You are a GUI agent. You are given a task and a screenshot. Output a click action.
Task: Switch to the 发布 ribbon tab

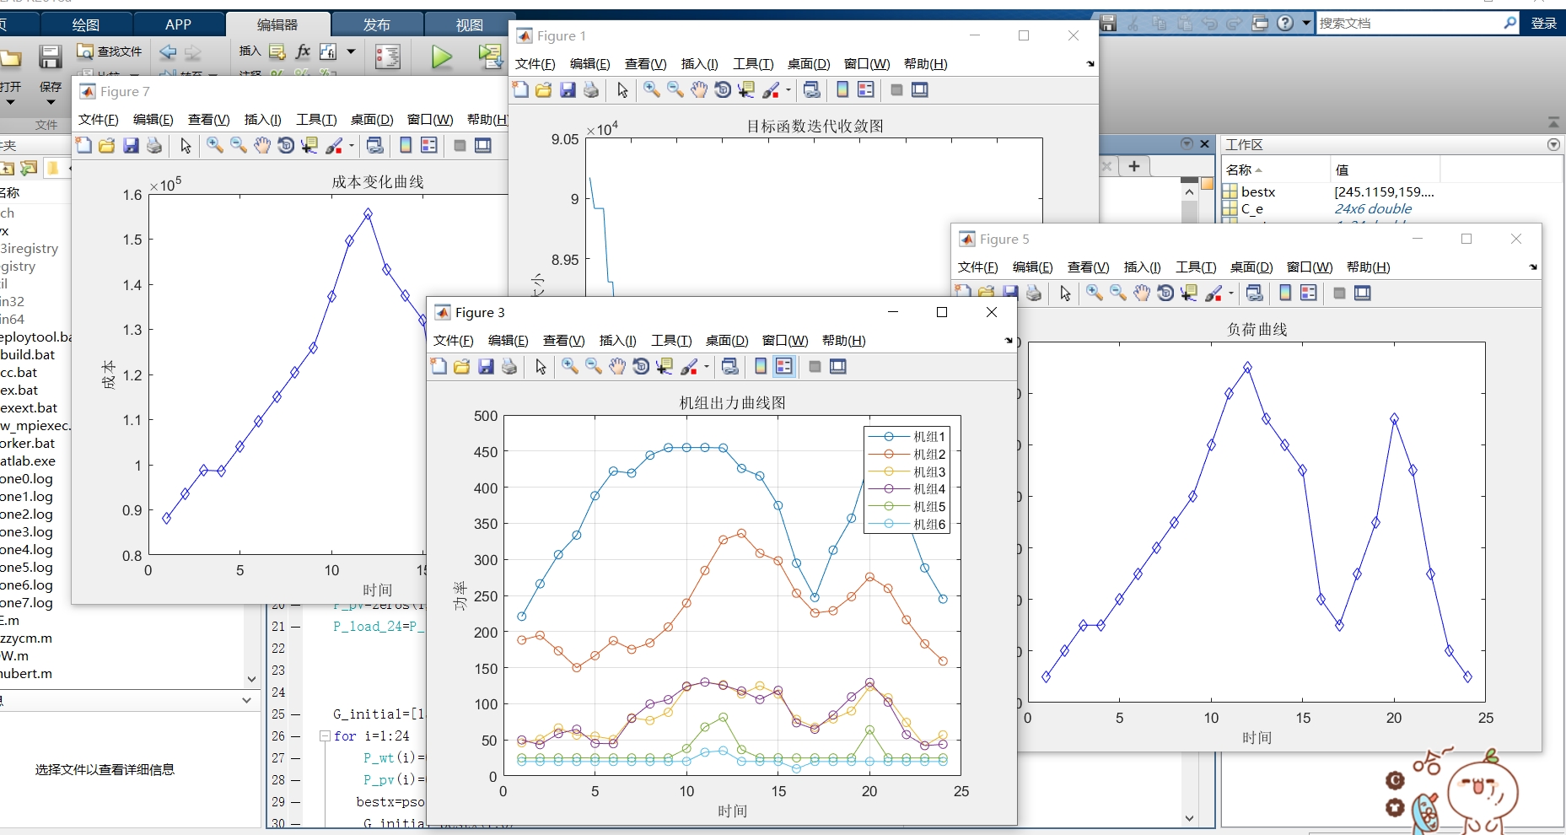pos(377,24)
